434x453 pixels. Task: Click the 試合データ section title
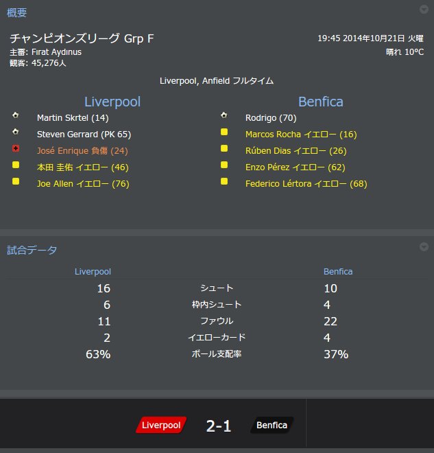point(32,250)
